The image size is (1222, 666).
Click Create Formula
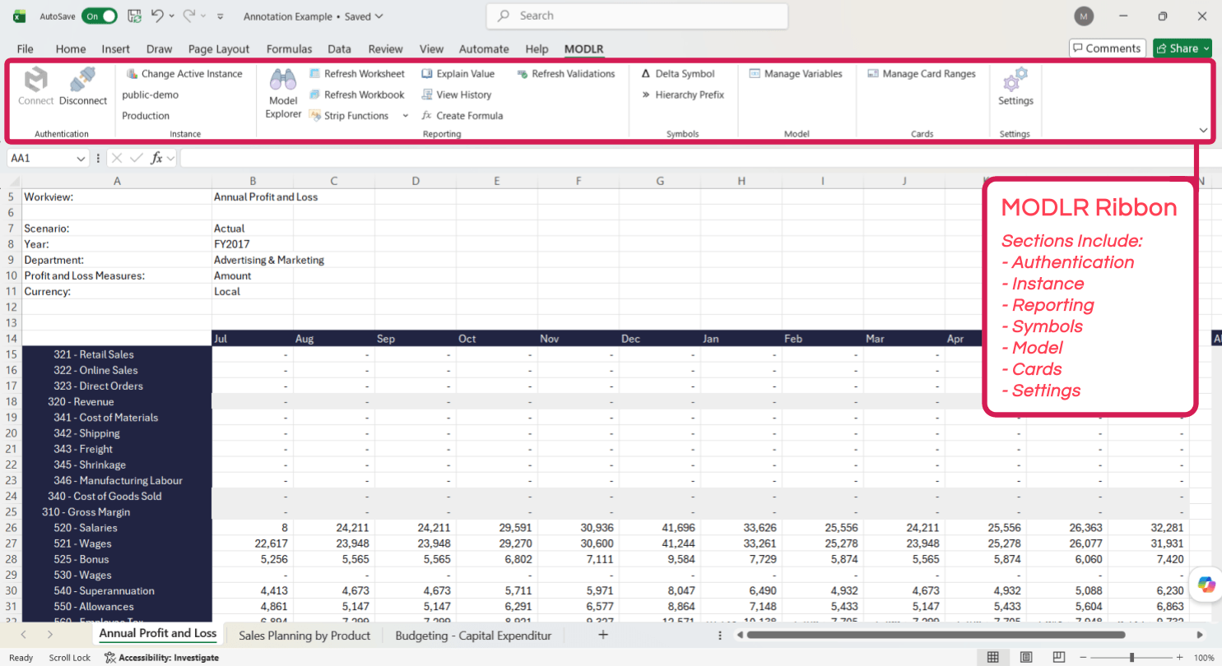pos(462,116)
